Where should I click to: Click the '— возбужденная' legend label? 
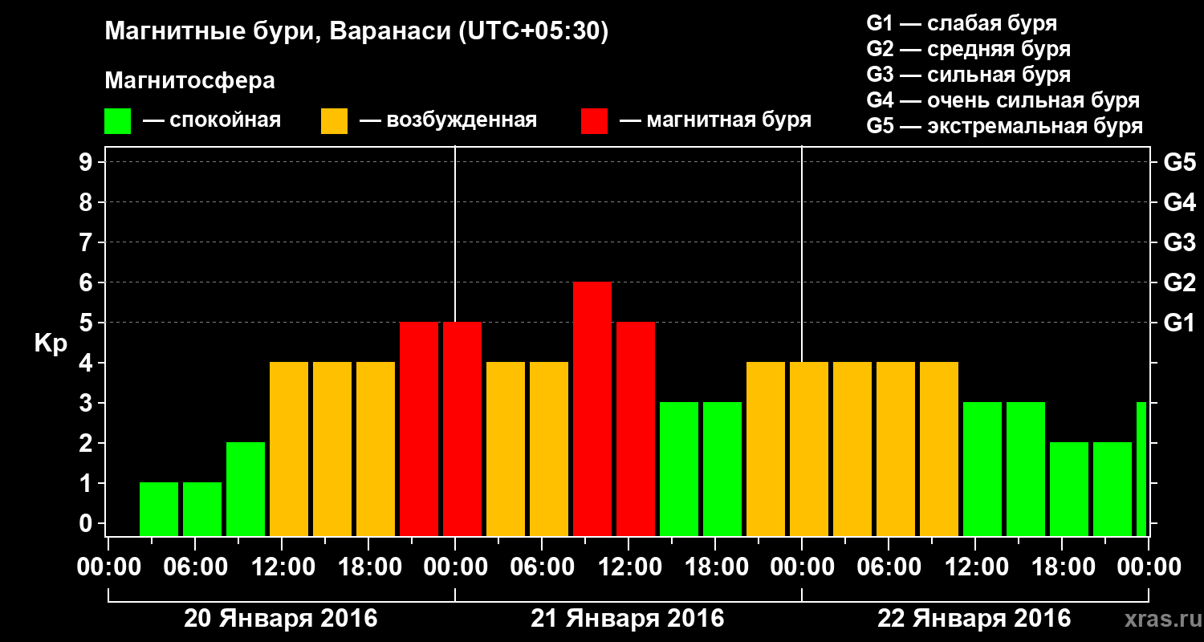coord(449,120)
